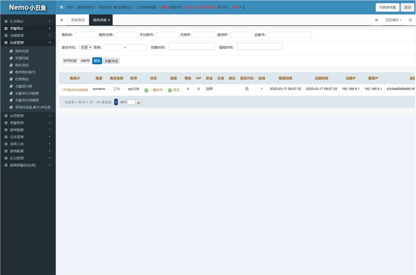Click the tab scroll-right double arrow icon
Image resolution: width=416 pixels, height=275 pixels.
tap(376, 20)
